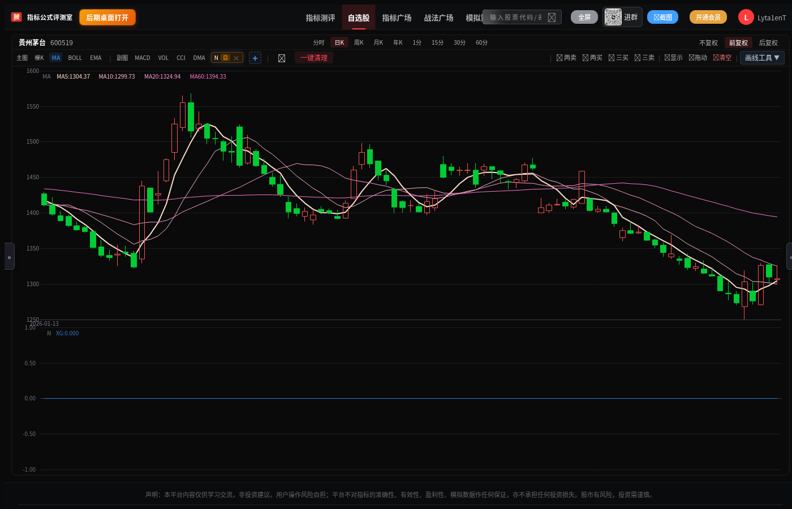Select the VOL sub-chart indicator
The width and height of the screenshot is (792, 509).
click(163, 58)
